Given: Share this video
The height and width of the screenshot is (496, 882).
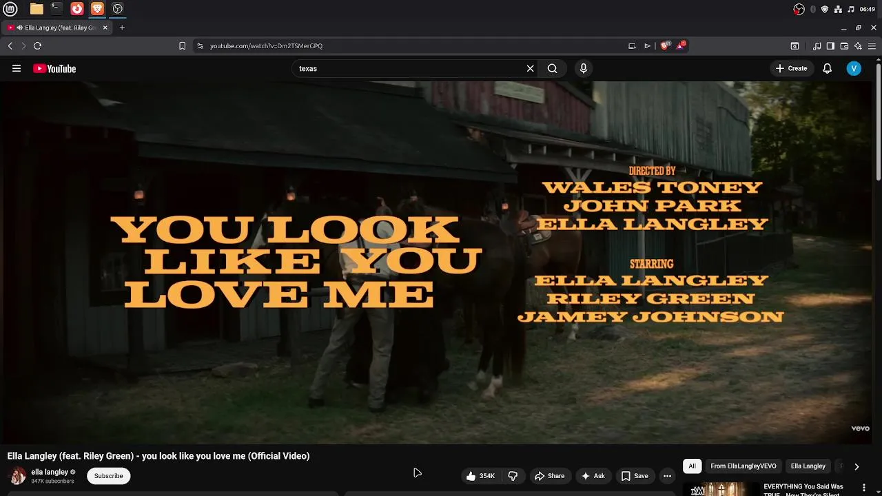Looking at the screenshot, I should 549,475.
